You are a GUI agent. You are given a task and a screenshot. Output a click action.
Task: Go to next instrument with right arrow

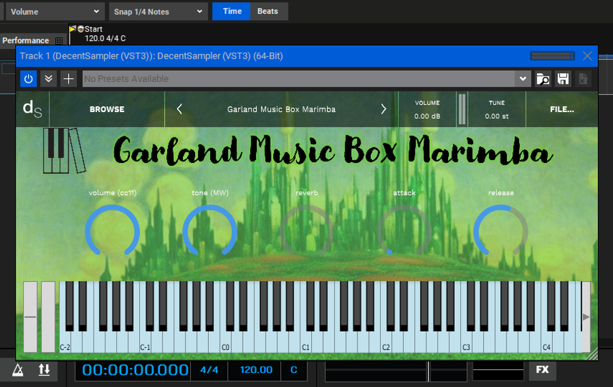coord(383,109)
